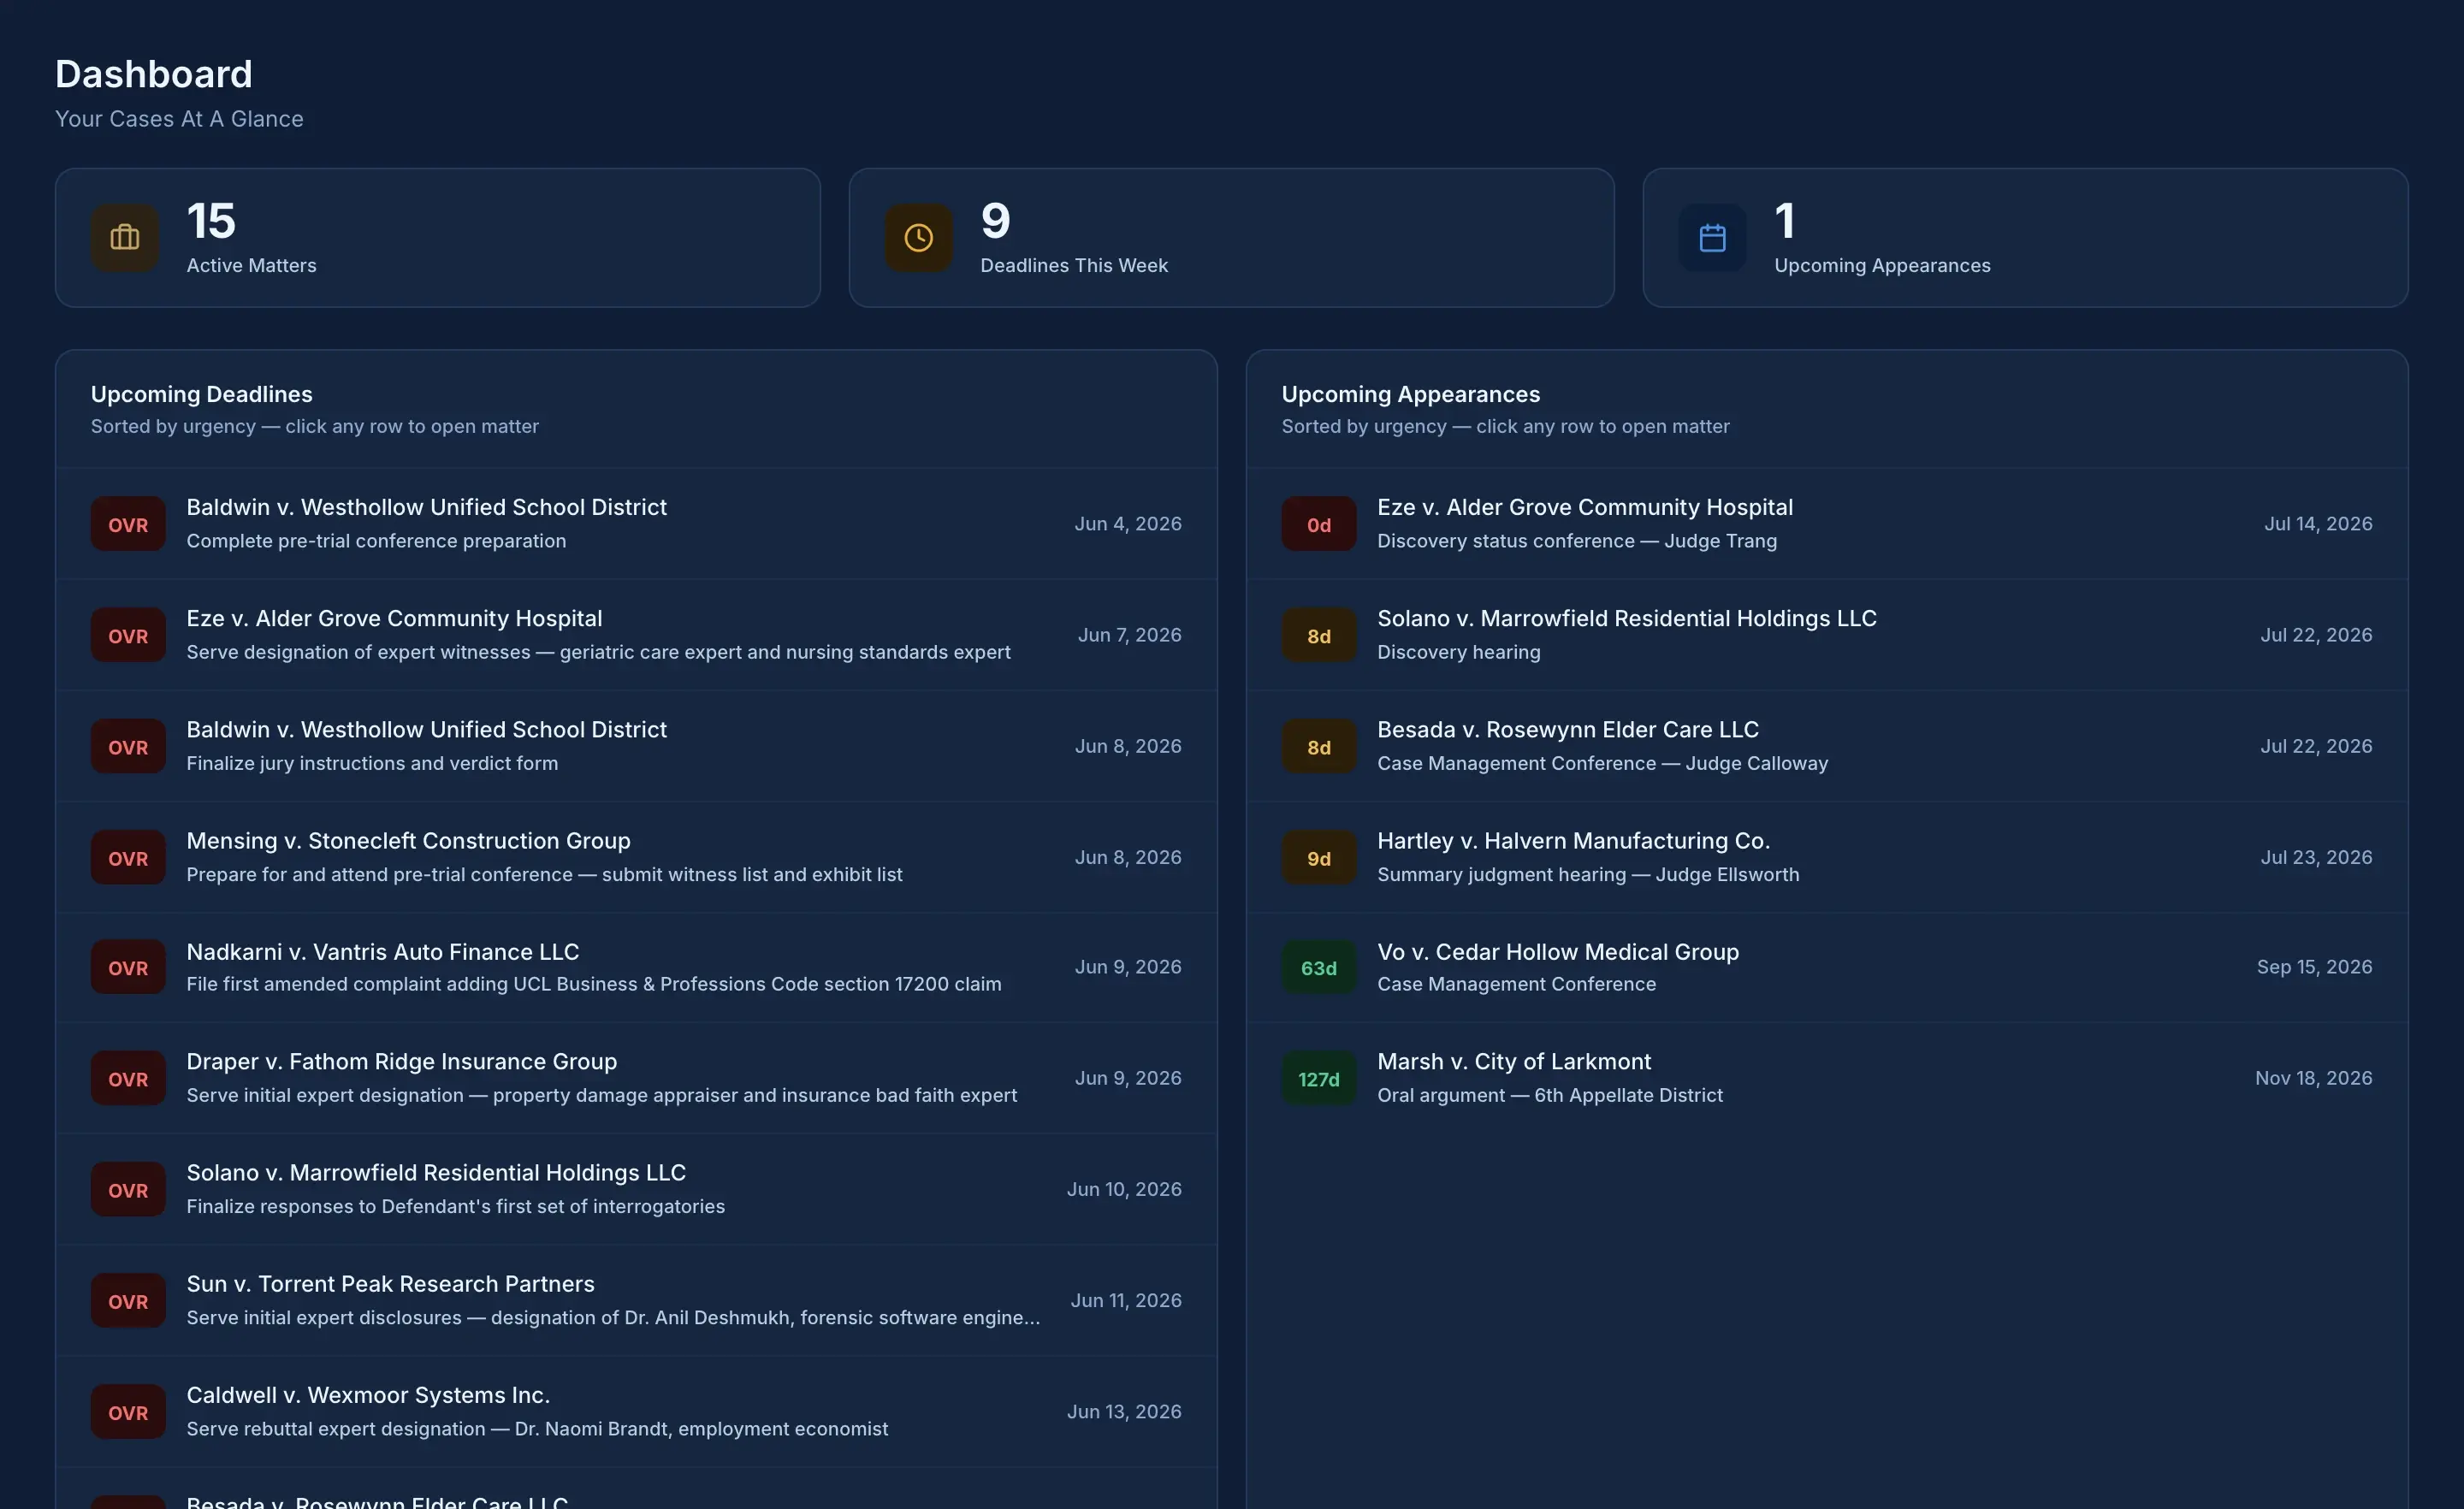Open Vo v. Cedar Hollow Medical Group appearance
The image size is (2464, 1509).
(x=1827, y=967)
